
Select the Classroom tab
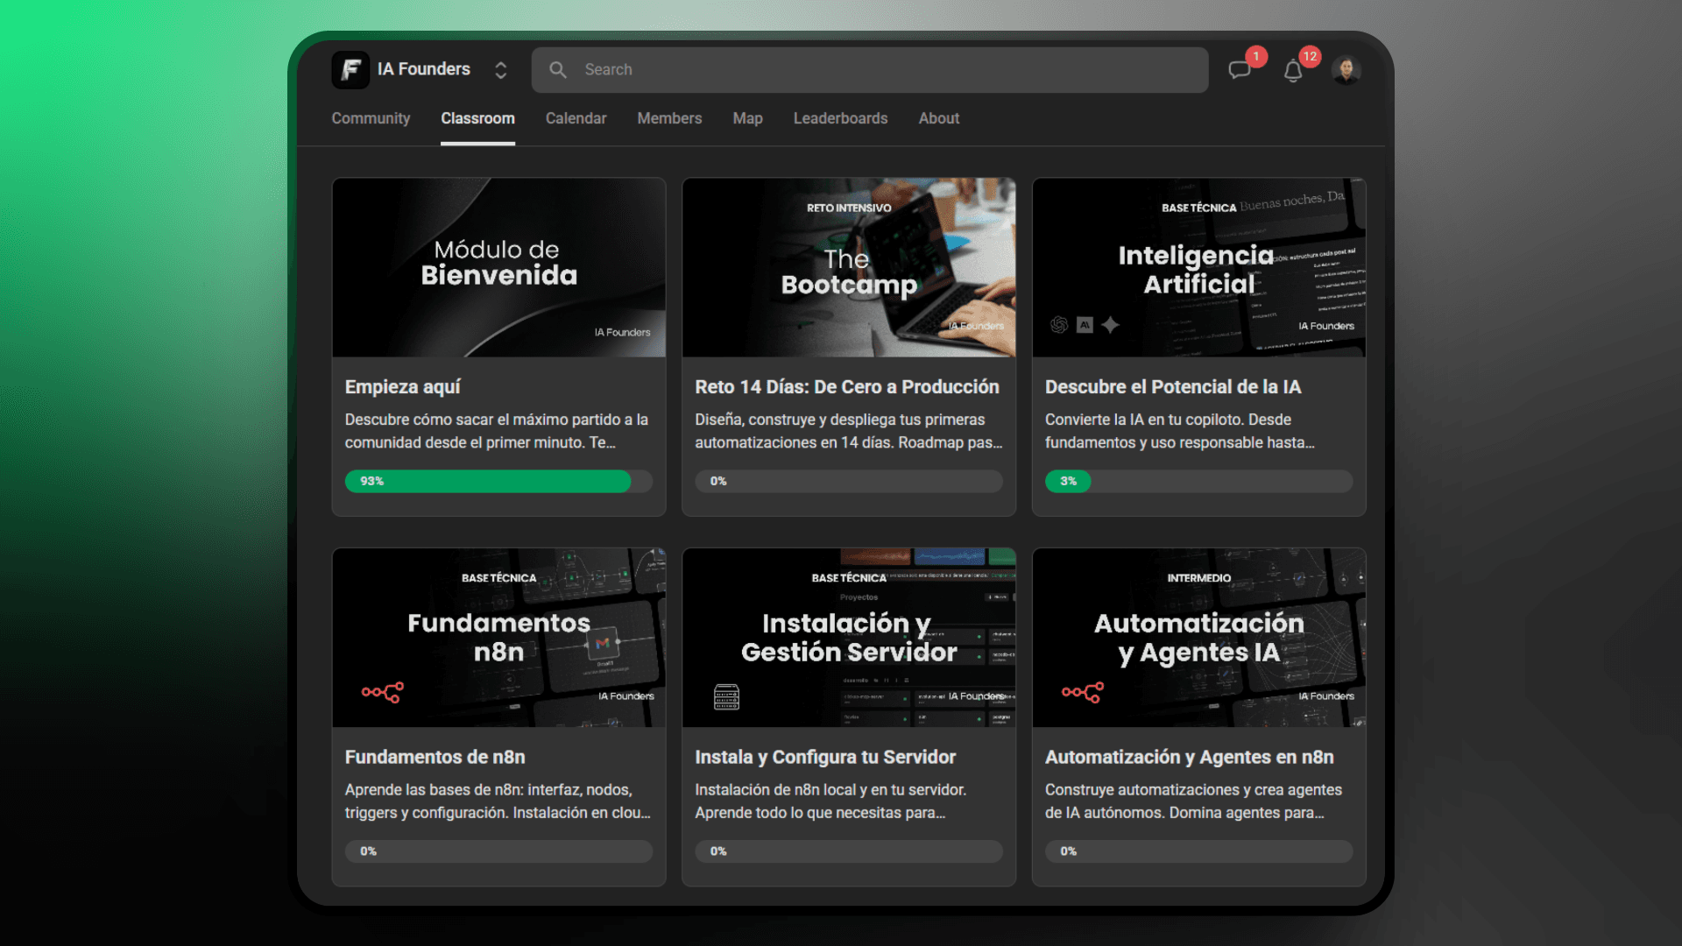tap(477, 118)
